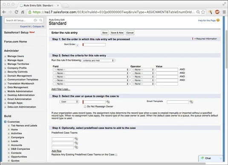Image resolution: width=228 pixels, height=165 pixels.
Task: Open Tab Names and Labels
Action: click(24, 125)
